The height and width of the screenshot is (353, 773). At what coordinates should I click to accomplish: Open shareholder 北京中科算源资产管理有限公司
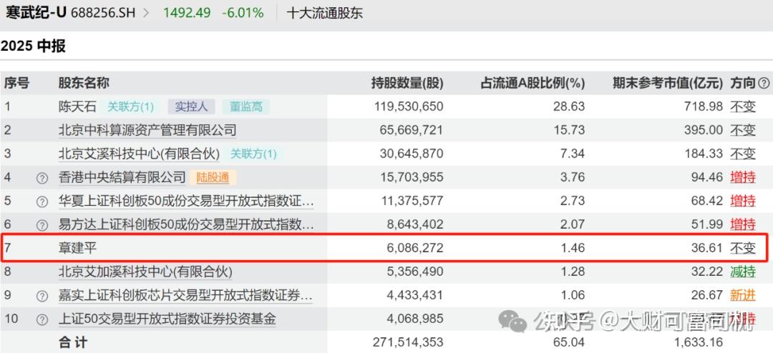tap(147, 130)
